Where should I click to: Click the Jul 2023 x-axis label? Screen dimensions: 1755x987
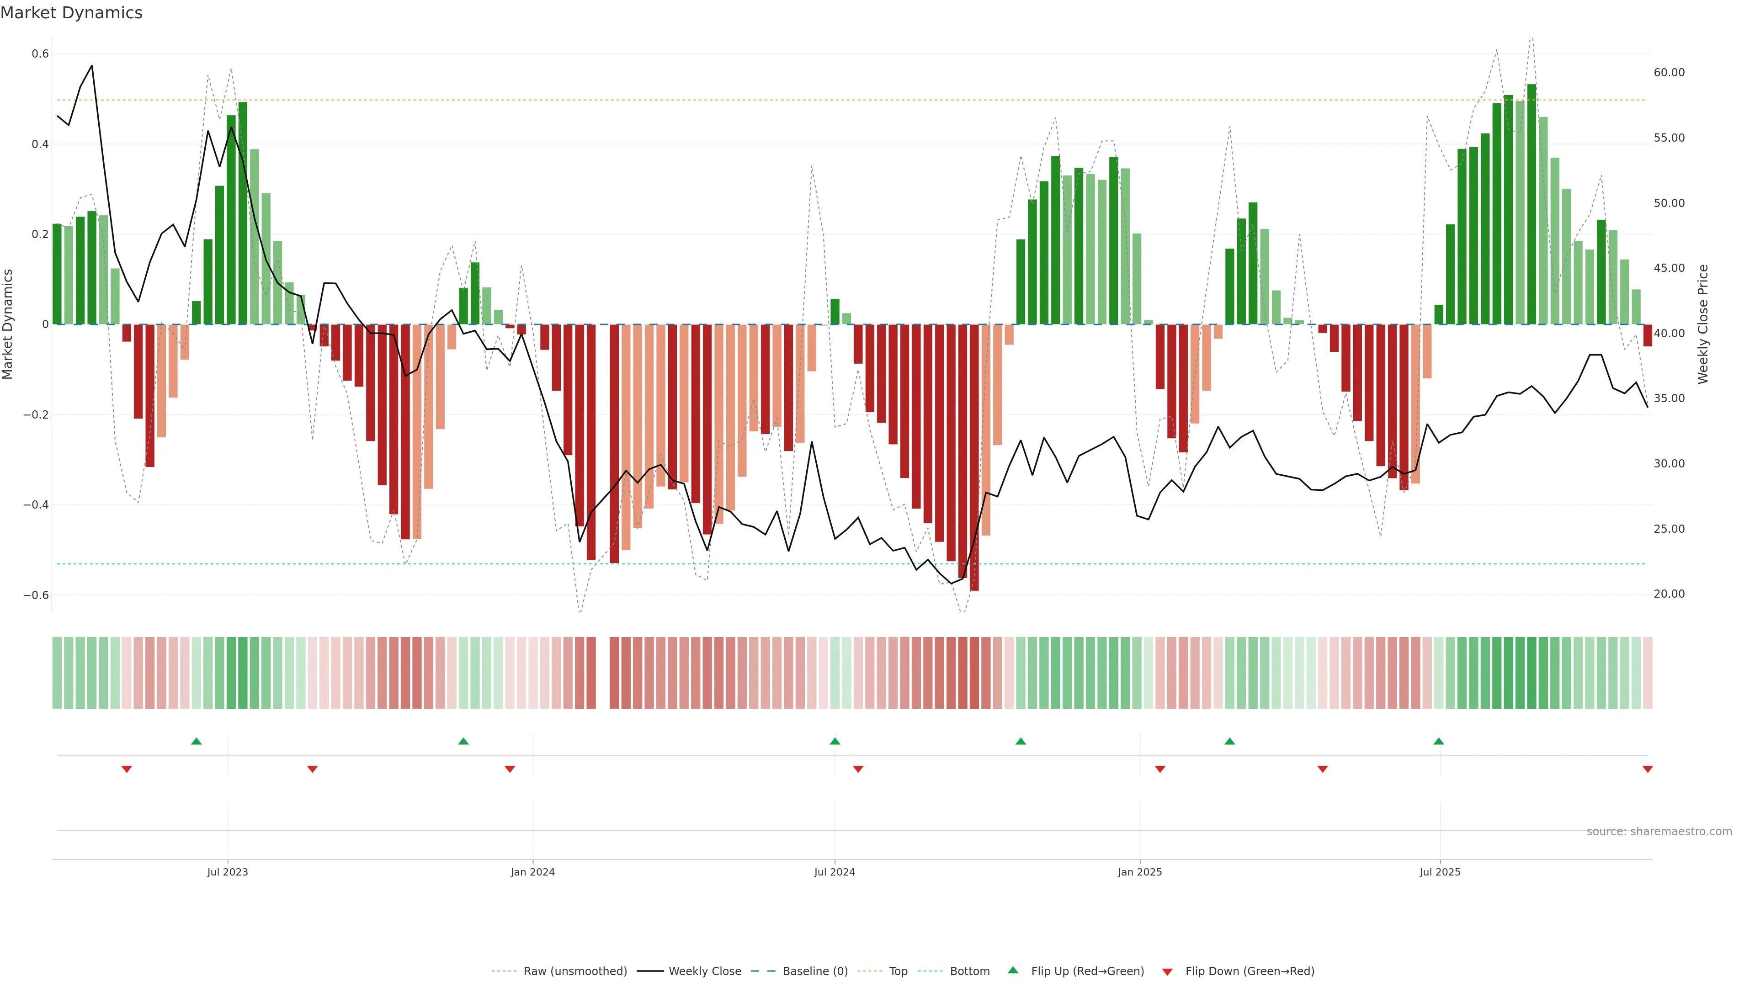[x=228, y=872]
